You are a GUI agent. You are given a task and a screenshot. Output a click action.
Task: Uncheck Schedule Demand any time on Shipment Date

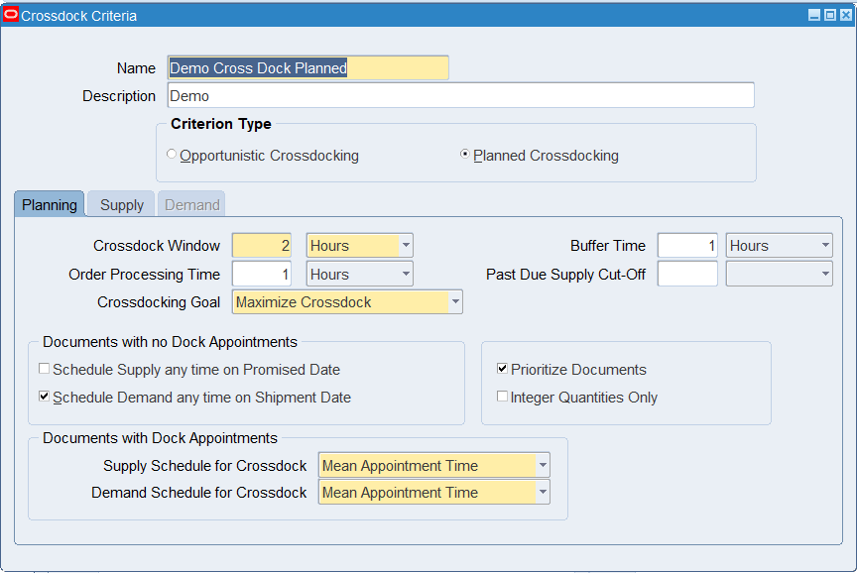[x=45, y=397]
